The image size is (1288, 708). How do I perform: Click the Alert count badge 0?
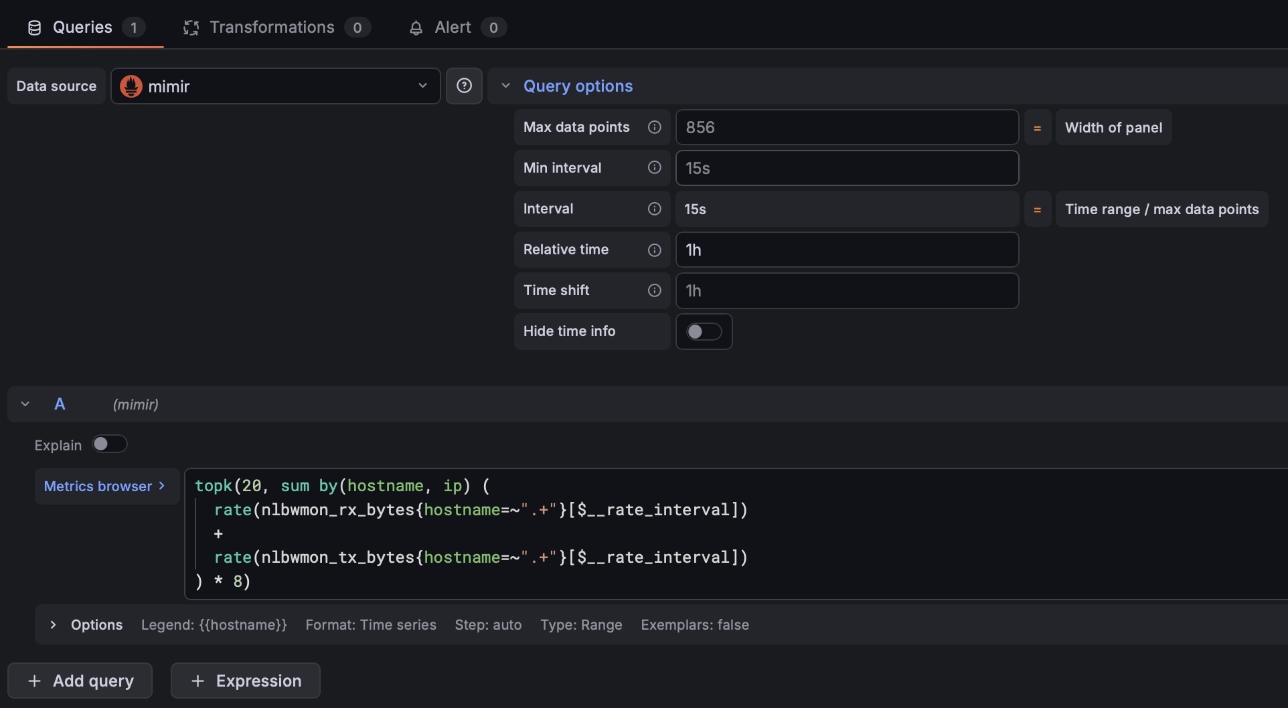point(493,27)
